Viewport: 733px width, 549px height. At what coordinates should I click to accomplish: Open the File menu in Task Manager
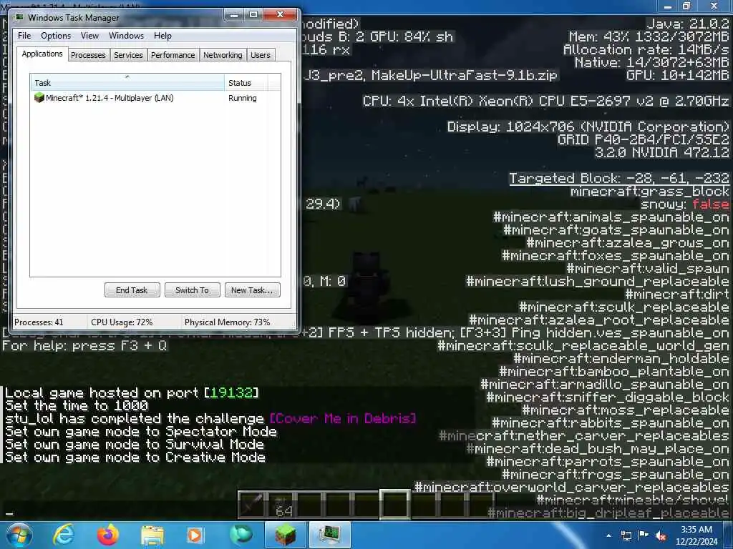pos(24,36)
